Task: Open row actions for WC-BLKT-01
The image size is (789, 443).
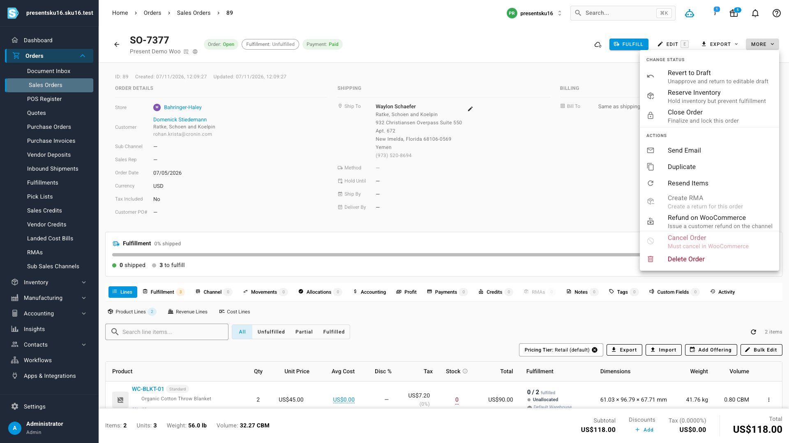Action: click(769, 400)
